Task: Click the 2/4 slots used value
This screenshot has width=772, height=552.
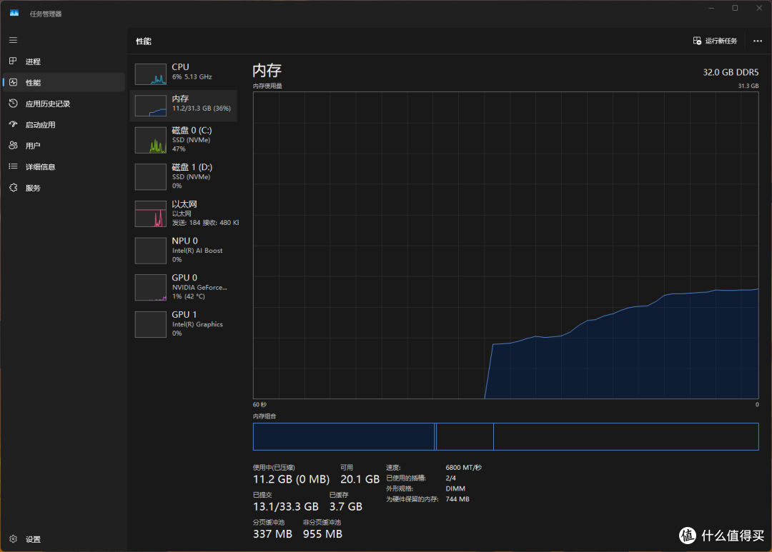Action: (450, 478)
